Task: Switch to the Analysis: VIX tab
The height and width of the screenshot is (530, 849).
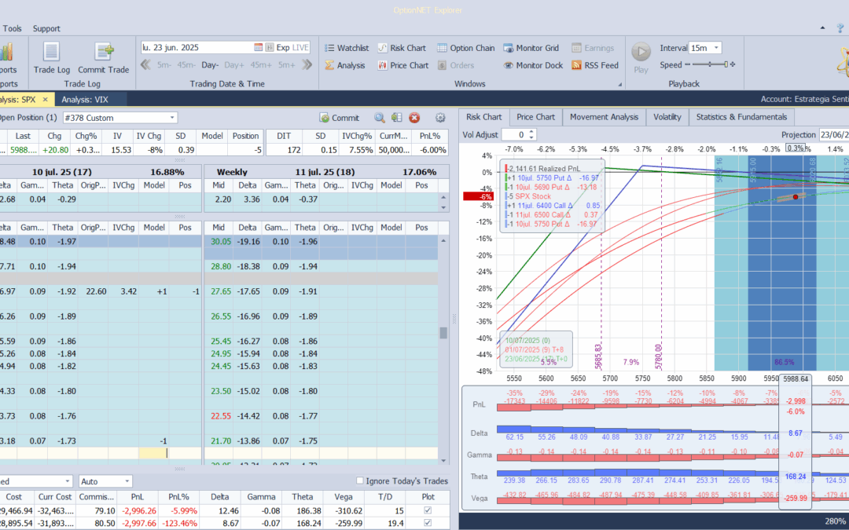Action: 85,100
